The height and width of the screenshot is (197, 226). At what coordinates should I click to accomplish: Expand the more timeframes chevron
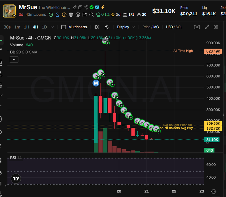click(52, 27)
